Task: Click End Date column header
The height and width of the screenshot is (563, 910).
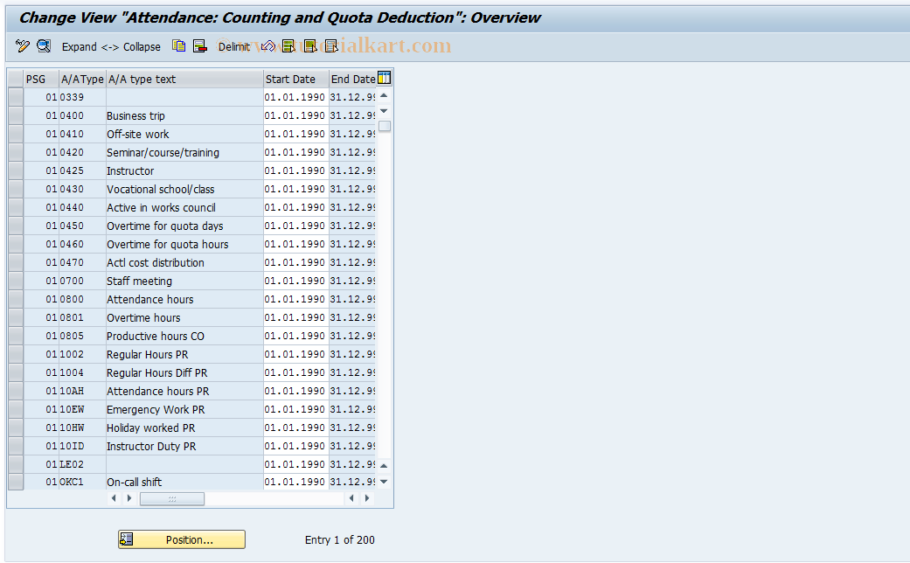Action: [353, 79]
